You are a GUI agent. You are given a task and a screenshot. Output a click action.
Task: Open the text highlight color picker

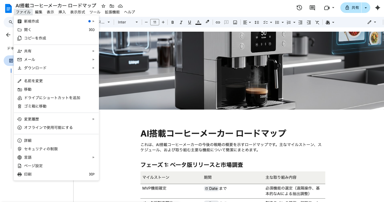207,22
